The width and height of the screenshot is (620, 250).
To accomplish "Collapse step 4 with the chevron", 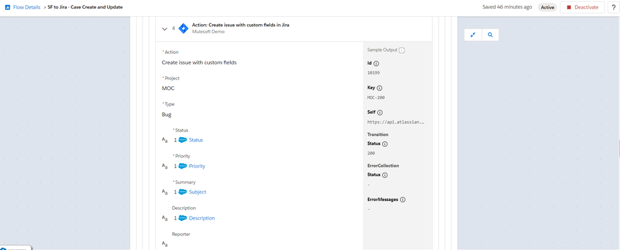I will click(x=164, y=29).
